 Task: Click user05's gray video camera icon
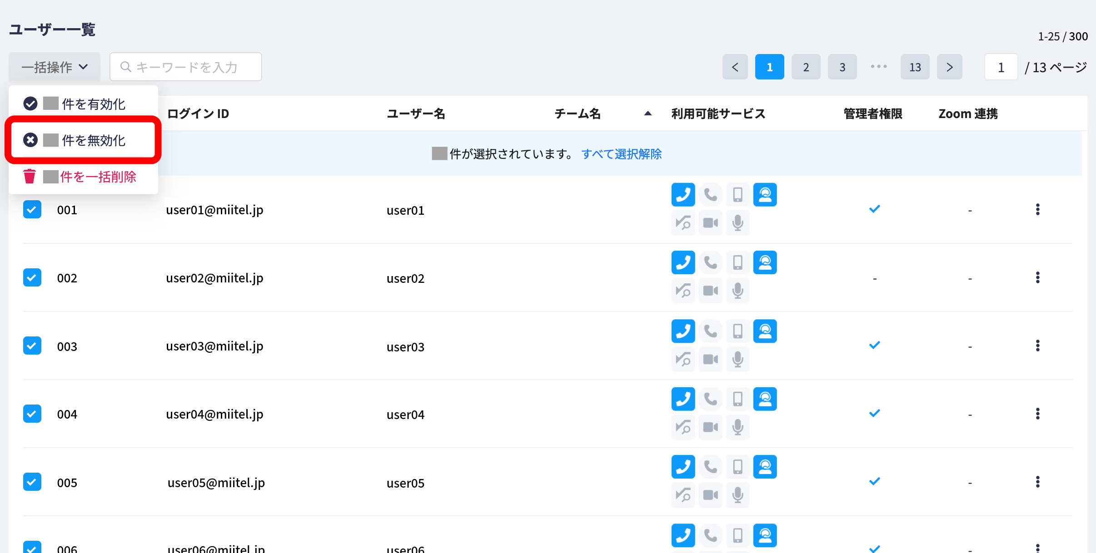[710, 495]
